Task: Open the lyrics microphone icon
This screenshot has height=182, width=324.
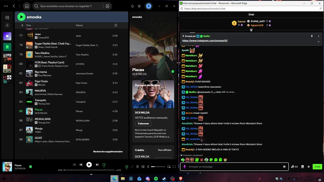Action: pyautogui.click(x=132, y=167)
